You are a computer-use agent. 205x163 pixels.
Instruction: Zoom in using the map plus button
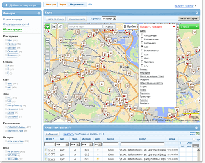pyautogui.click(x=48, y=70)
